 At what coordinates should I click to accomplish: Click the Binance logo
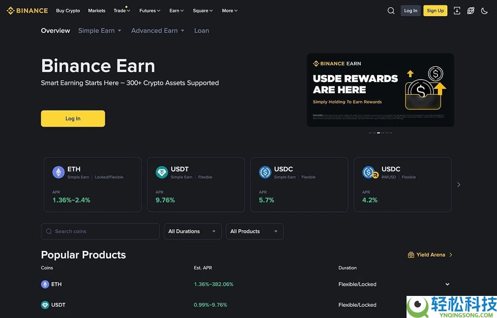pyautogui.click(x=28, y=11)
